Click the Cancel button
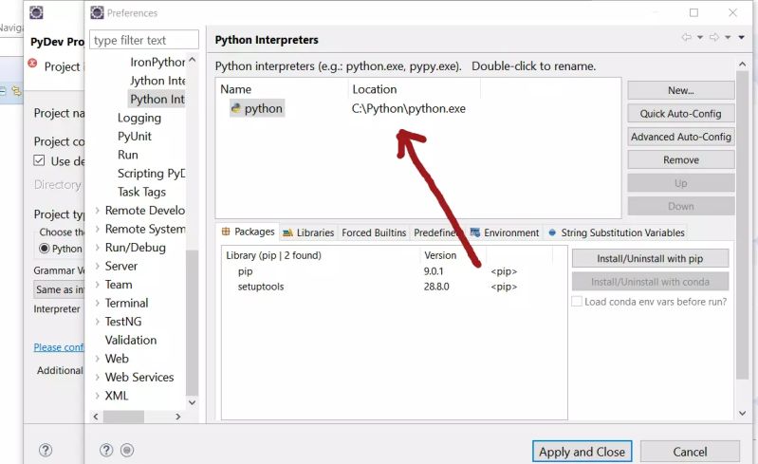The image size is (758, 464). [x=690, y=452]
